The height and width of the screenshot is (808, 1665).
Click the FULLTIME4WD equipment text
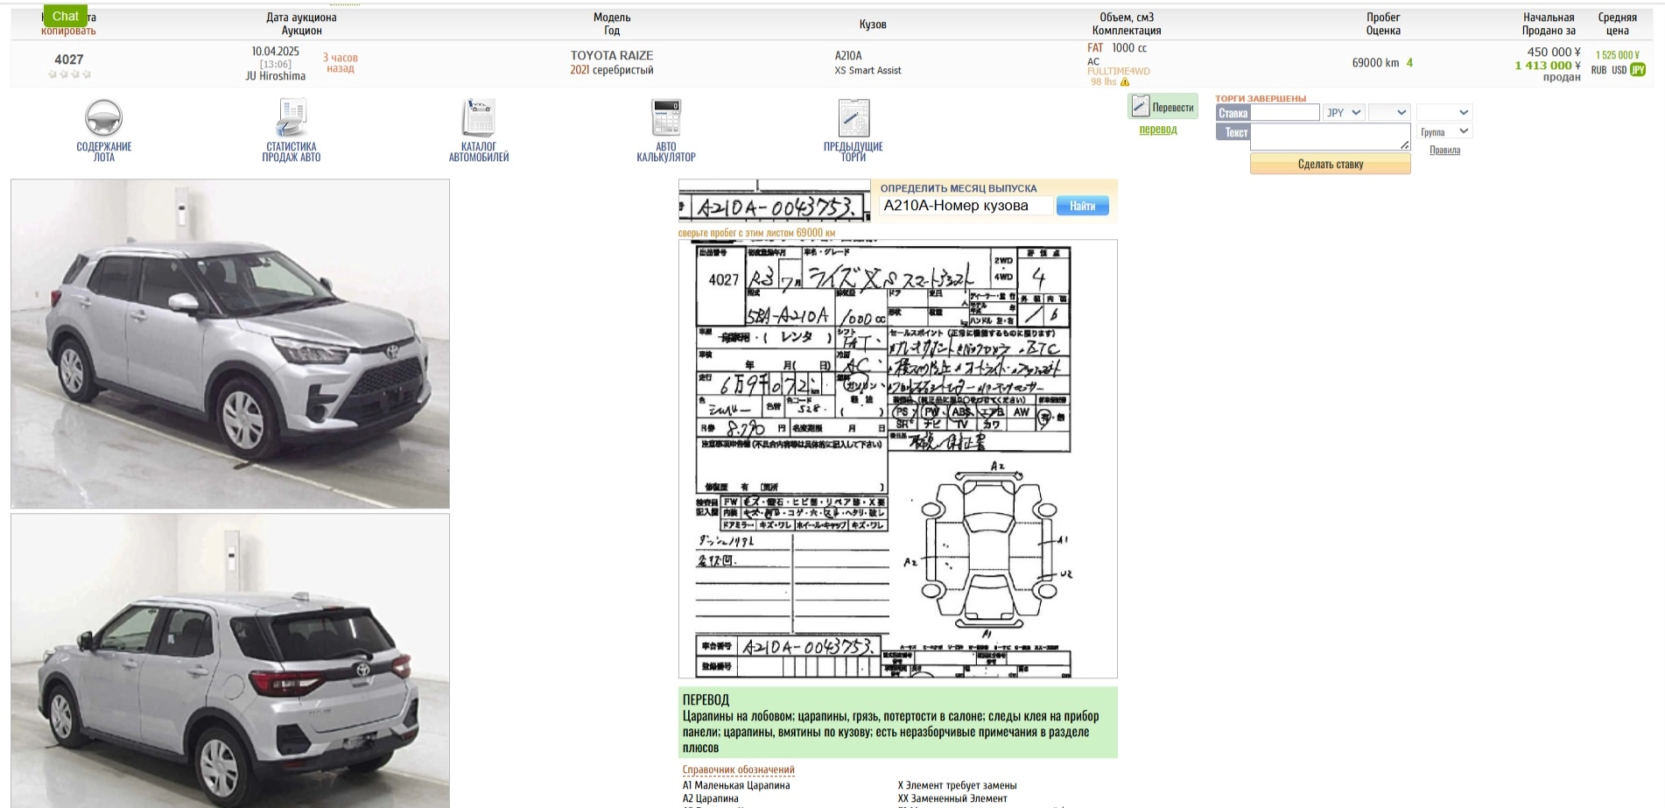[x=1119, y=72]
